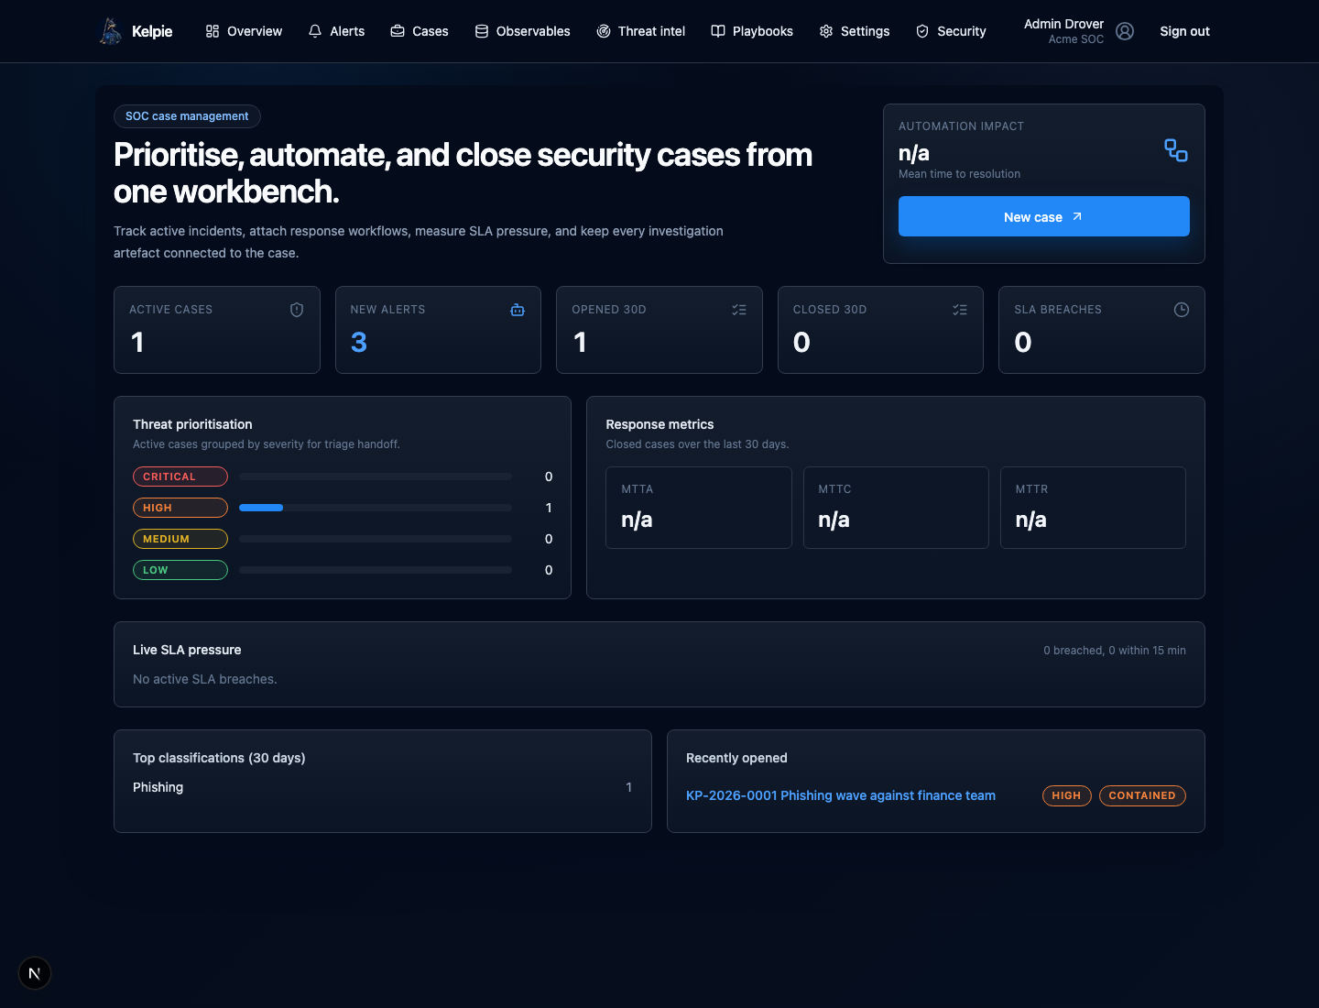The height and width of the screenshot is (1008, 1319).
Task: Open case KP-2026-0001 Phishing wave link
Action: (841, 795)
